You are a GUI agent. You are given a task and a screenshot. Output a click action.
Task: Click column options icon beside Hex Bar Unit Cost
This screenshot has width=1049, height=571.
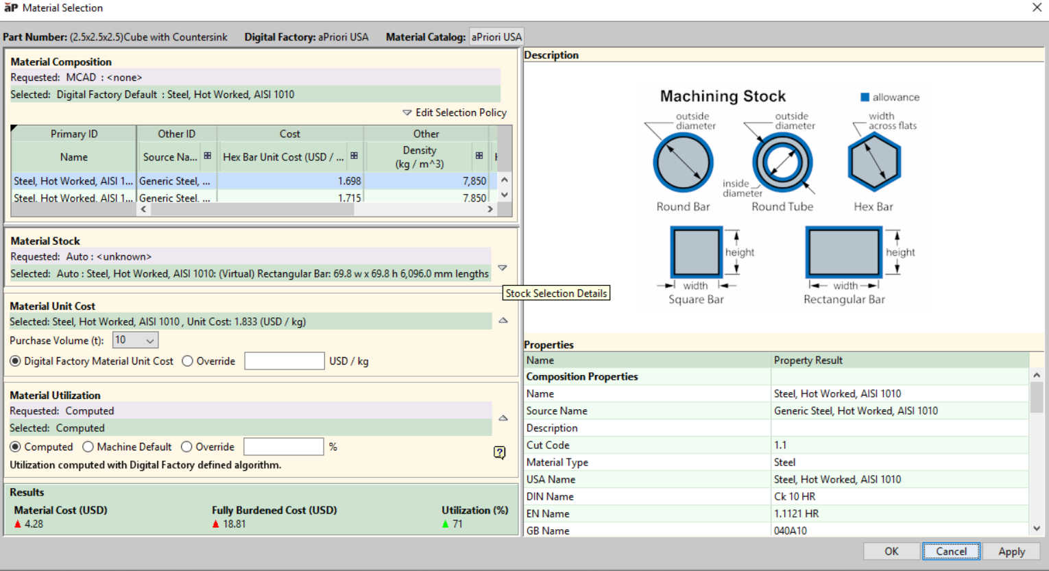tap(354, 156)
